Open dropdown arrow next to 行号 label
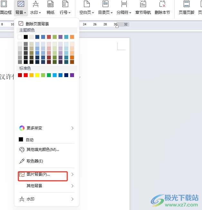 click(69, 13)
